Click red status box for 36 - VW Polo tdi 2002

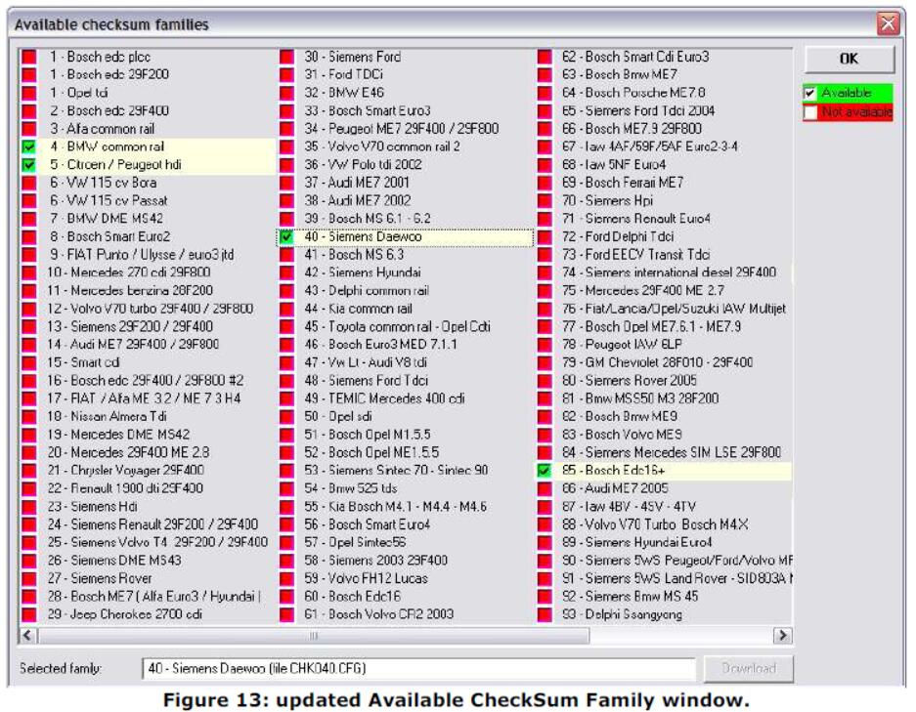tap(286, 165)
